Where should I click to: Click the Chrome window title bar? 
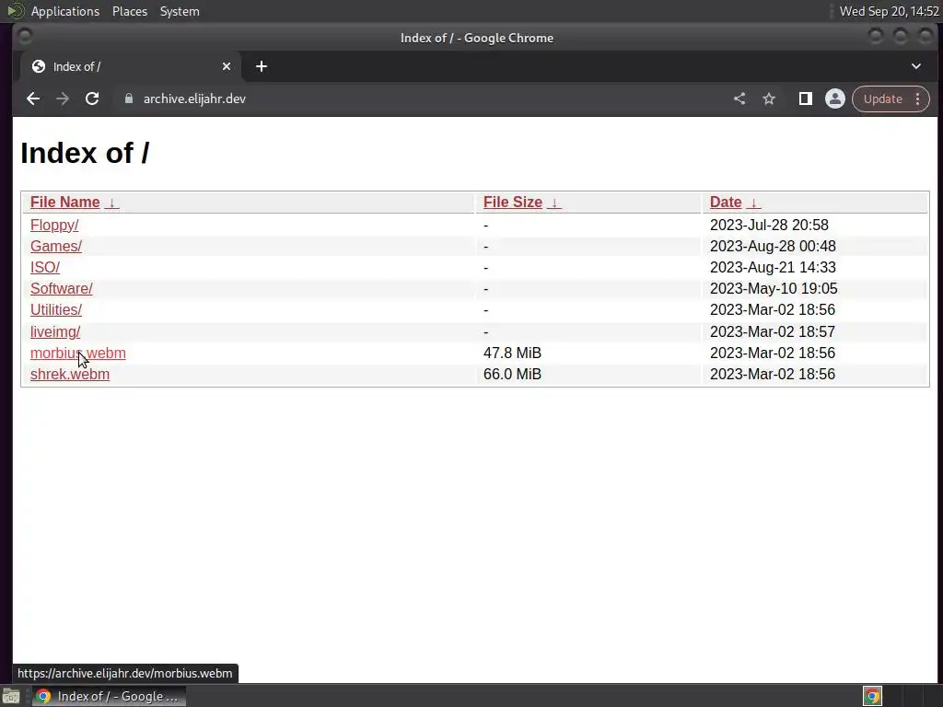pyautogui.click(x=476, y=38)
